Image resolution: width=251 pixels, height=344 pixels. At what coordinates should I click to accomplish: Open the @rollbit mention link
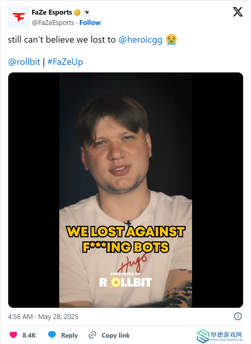pyautogui.click(x=24, y=62)
